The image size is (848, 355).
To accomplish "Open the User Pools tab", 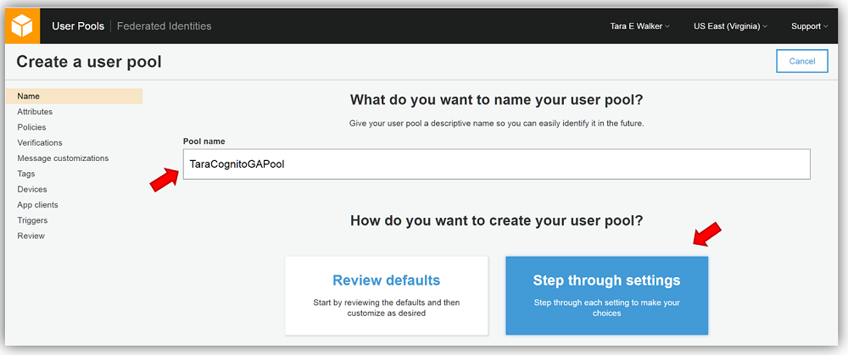I will coord(78,26).
